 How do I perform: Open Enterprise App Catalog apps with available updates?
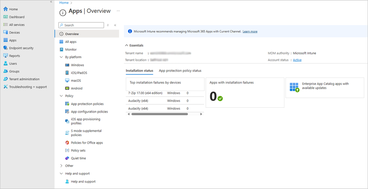click(x=325, y=88)
